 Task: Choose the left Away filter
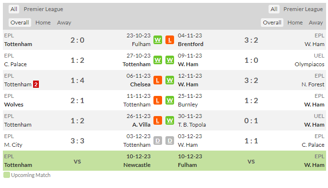click(64, 23)
